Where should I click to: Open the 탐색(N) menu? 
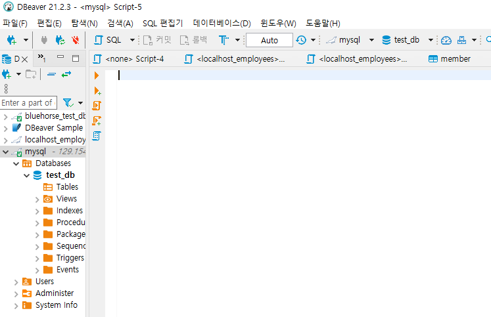tap(84, 24)
